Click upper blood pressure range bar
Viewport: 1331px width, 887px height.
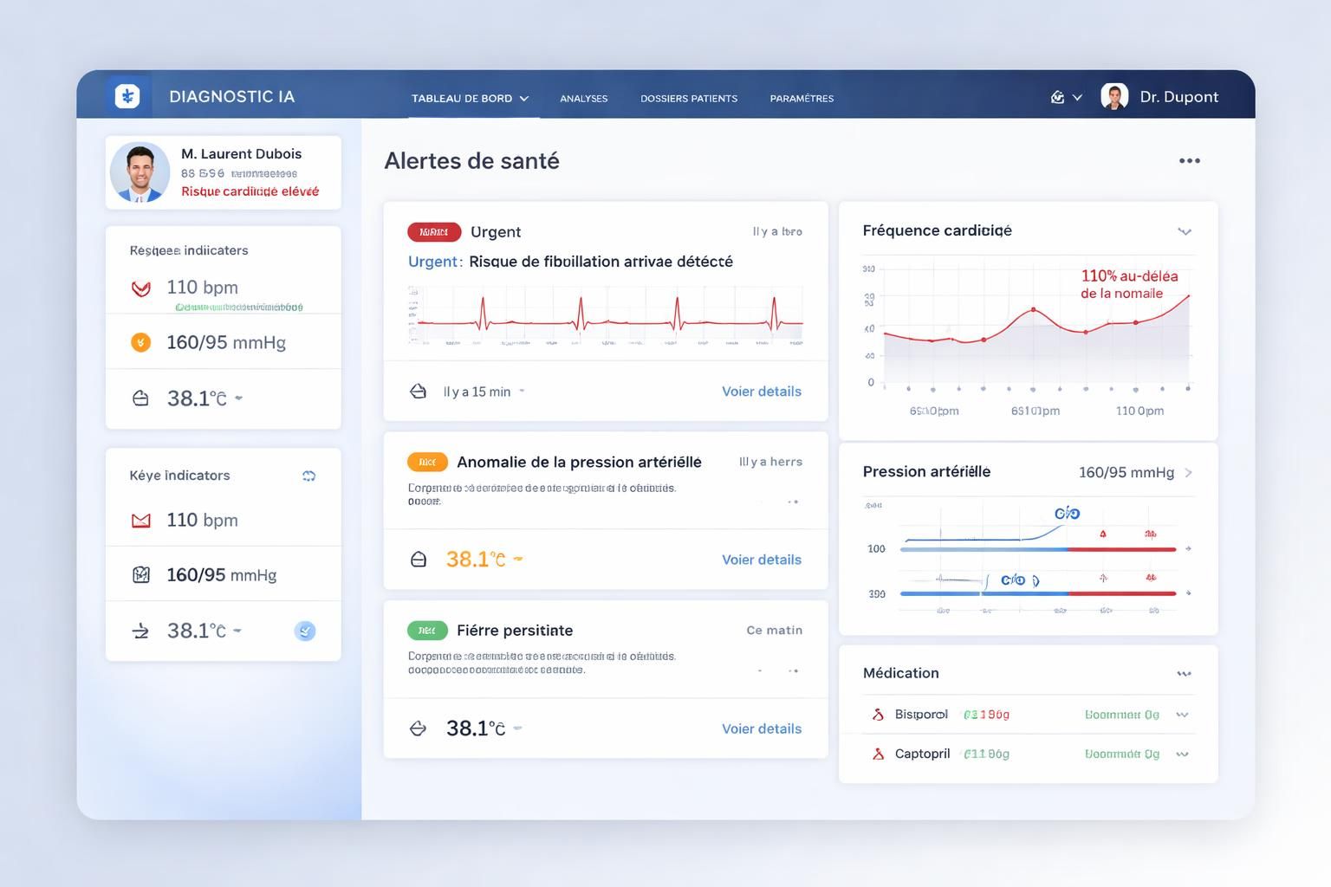point(1038,549)
